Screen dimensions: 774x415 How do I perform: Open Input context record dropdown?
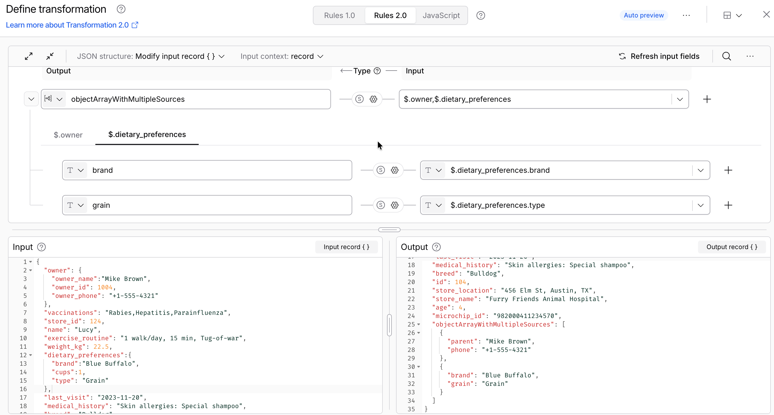(282, 56)
